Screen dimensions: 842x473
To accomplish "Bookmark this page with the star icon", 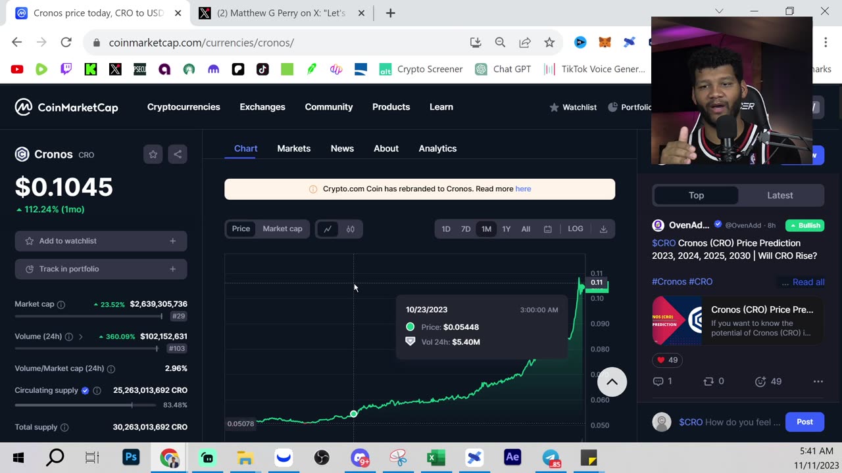I will pyautogui.click(x=549, y=43).
